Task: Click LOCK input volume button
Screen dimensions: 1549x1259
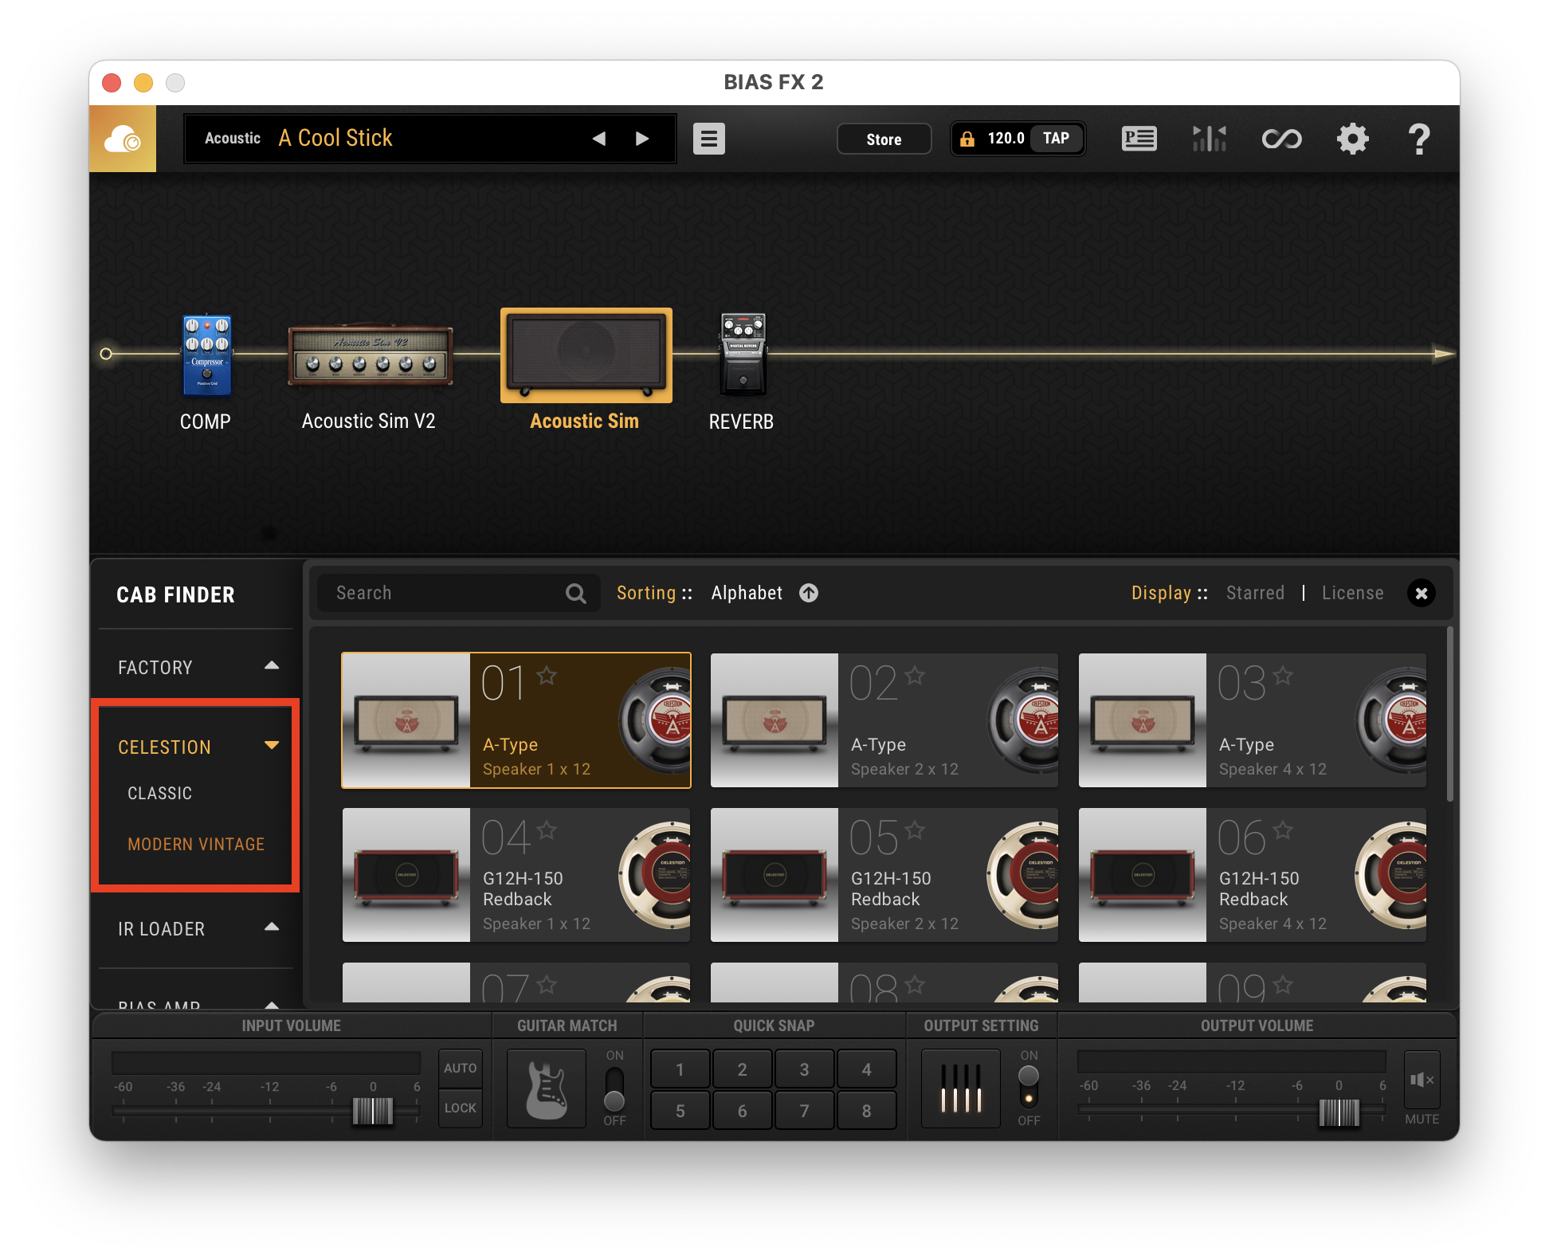Action: (x=461, y=1108)
